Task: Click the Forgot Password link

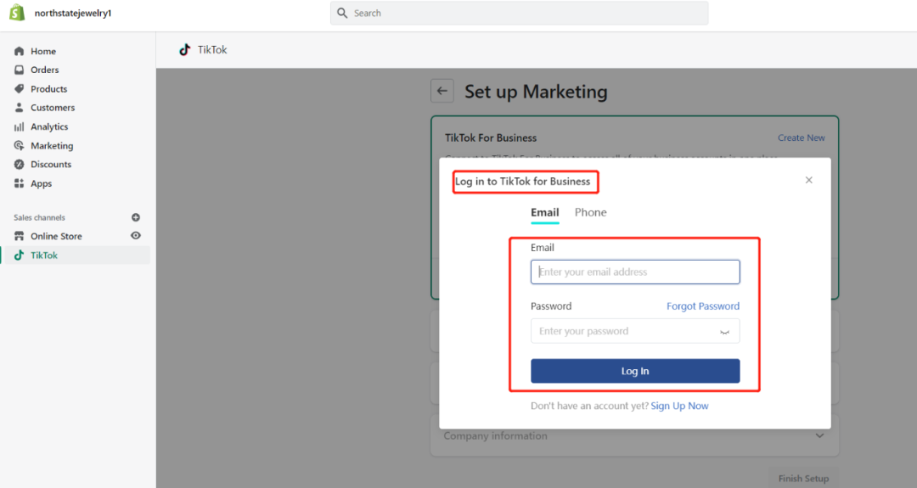Action: pyautogui.click(x=703, y=306)
